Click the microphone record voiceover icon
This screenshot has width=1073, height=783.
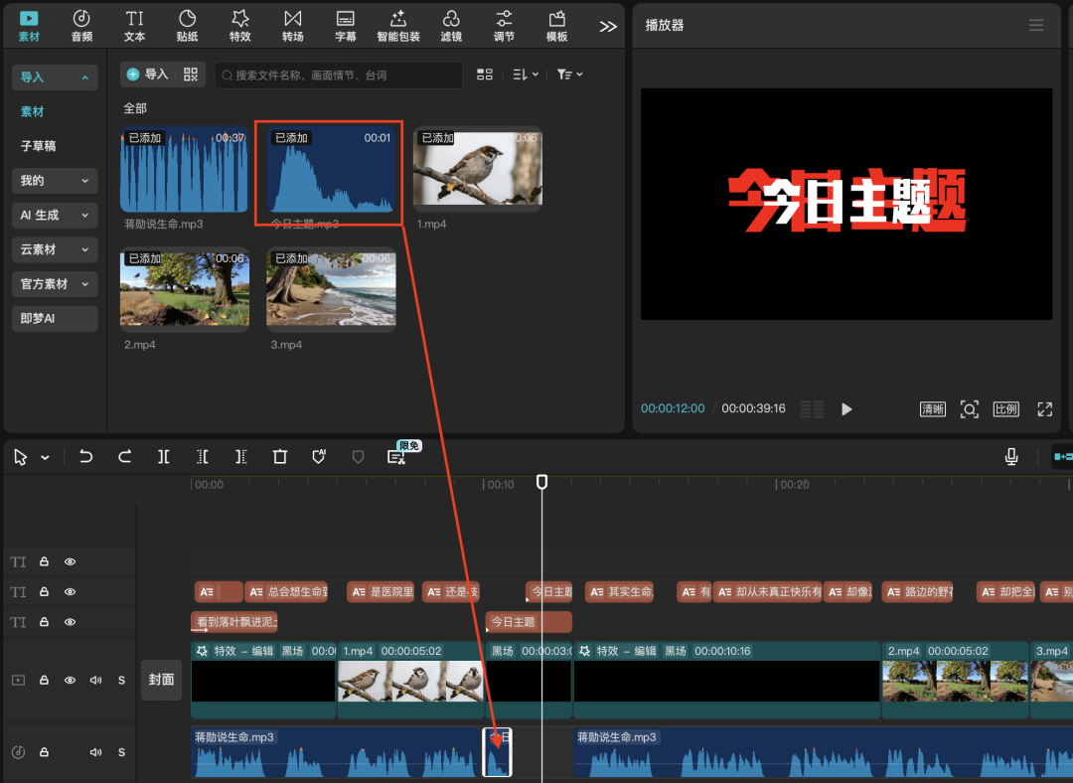[x=1011, y=457]
